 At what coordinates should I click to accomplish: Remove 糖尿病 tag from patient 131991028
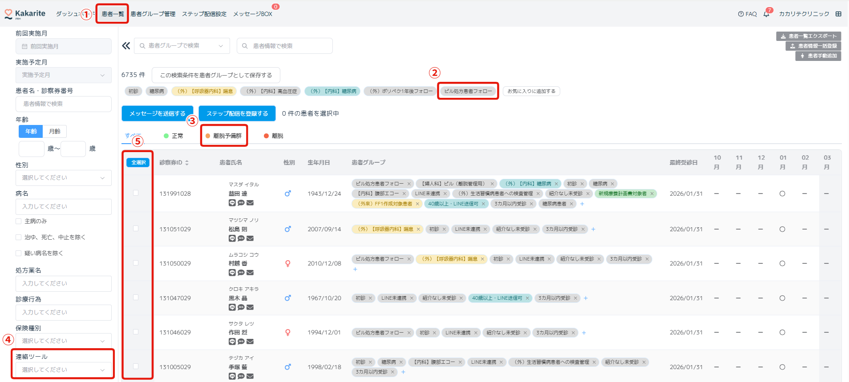612,184
